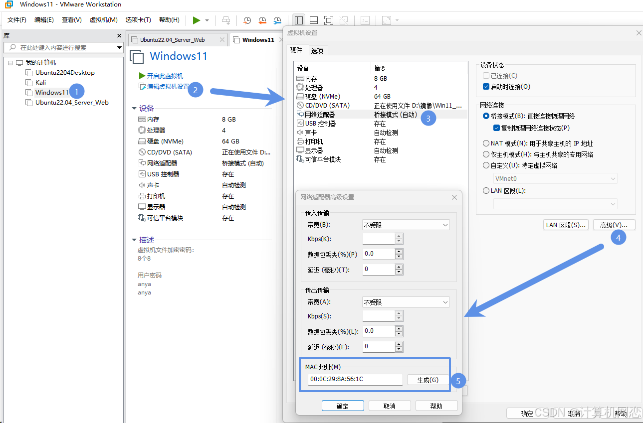This screenshot has height=423, width=643.
Task: Open the 查看(V) menu
Action: point(72,20)
